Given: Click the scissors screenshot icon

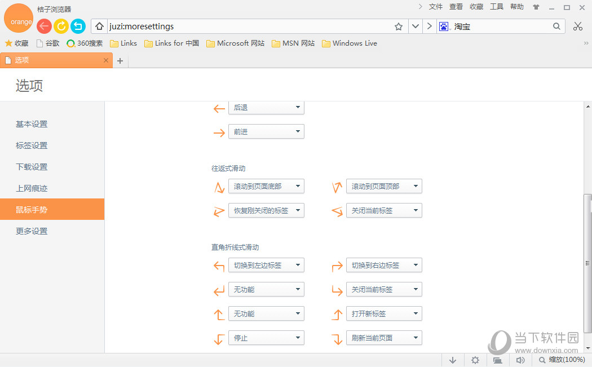Looking at the screenshot, I should click(x=577, y=26).
